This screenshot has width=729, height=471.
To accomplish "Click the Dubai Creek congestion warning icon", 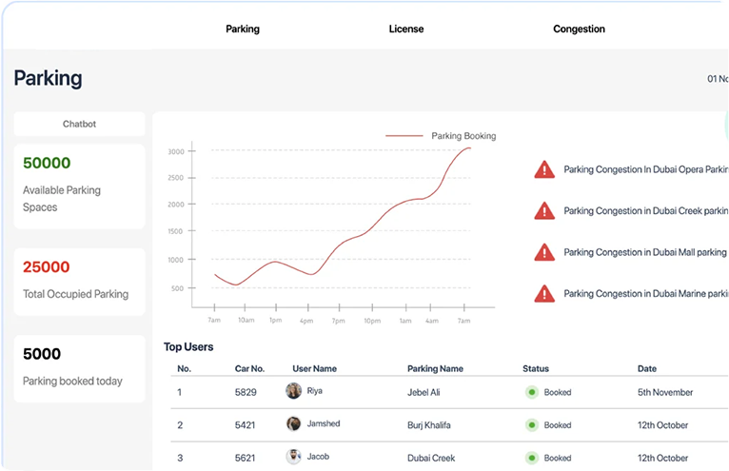I will click(544, 210).
